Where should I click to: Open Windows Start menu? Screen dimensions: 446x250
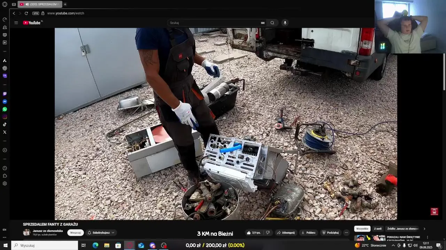(6, 245)
